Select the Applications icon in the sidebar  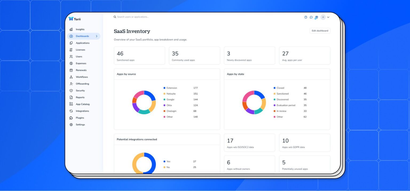(71, 43)
